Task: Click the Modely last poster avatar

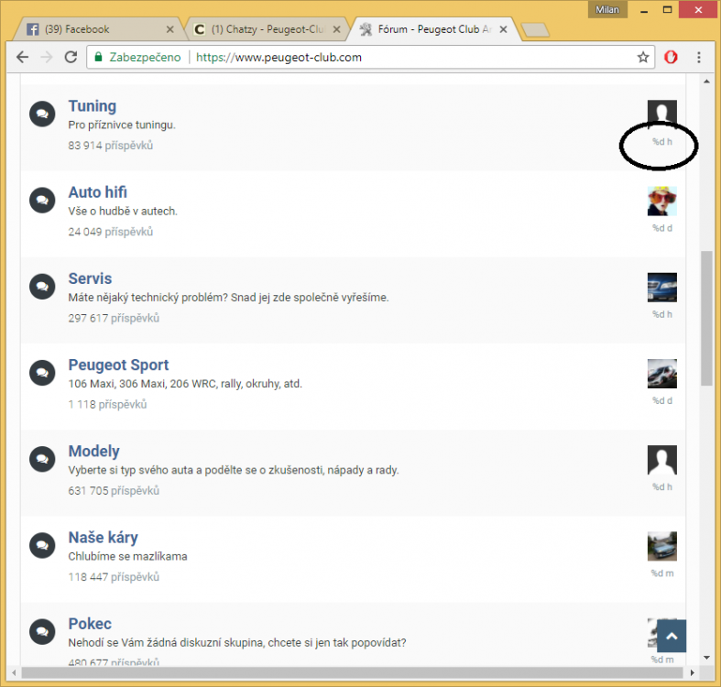Action: 662,460
